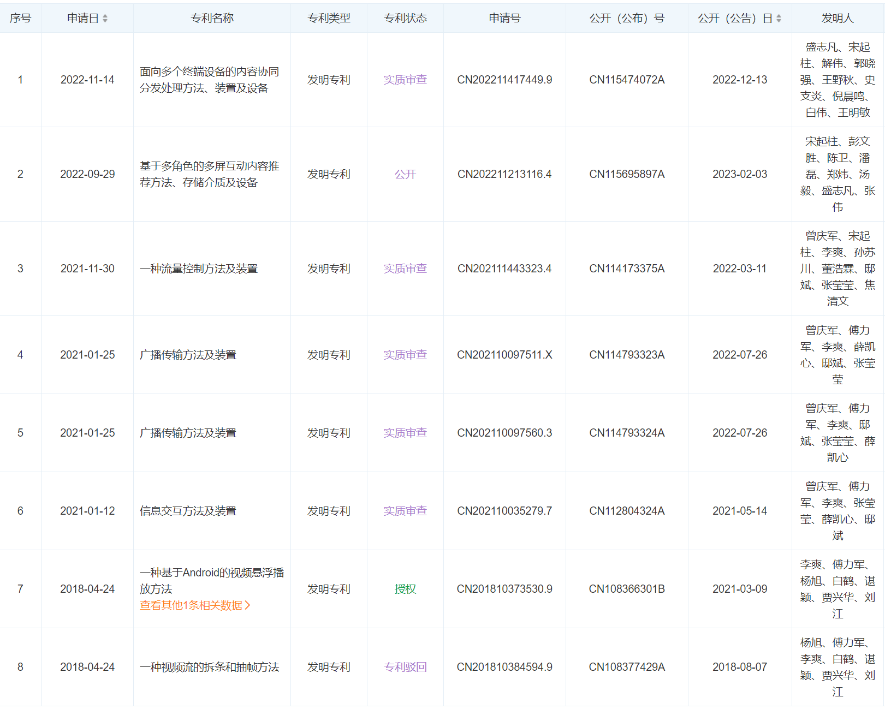Select patent name 基于多角色的多屏互动内容推荐方法
Image resolution: width=885 pixels, height=709 pixels.
tap(210, 174)
